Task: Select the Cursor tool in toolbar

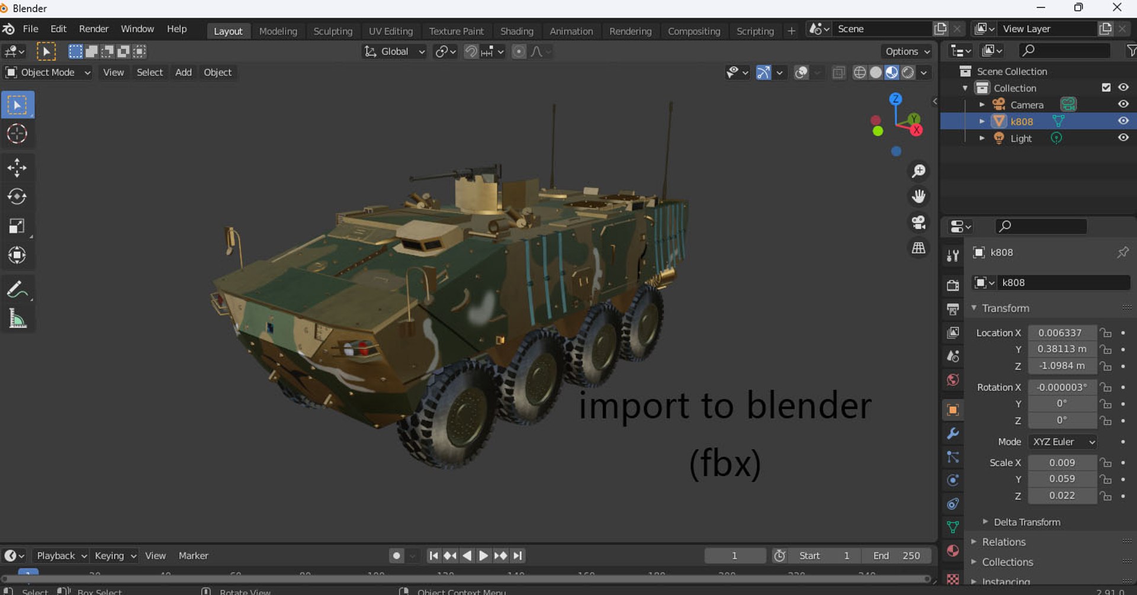Action: (x=17, y=134)
